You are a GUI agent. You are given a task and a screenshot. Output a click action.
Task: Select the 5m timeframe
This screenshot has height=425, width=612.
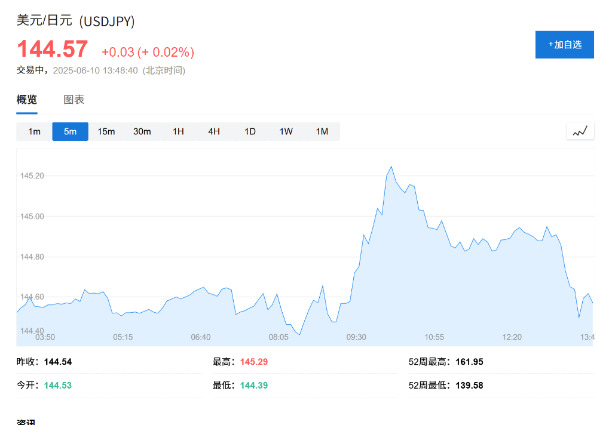(x=71, y=131)
